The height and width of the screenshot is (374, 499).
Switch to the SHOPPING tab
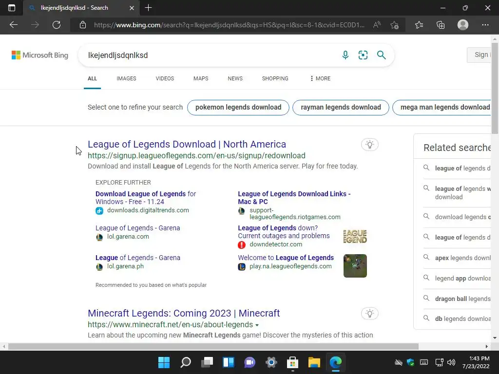[x=275, y=78]
